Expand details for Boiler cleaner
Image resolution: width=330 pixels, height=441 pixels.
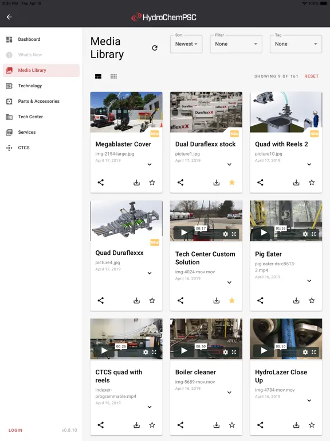point(229,392)
